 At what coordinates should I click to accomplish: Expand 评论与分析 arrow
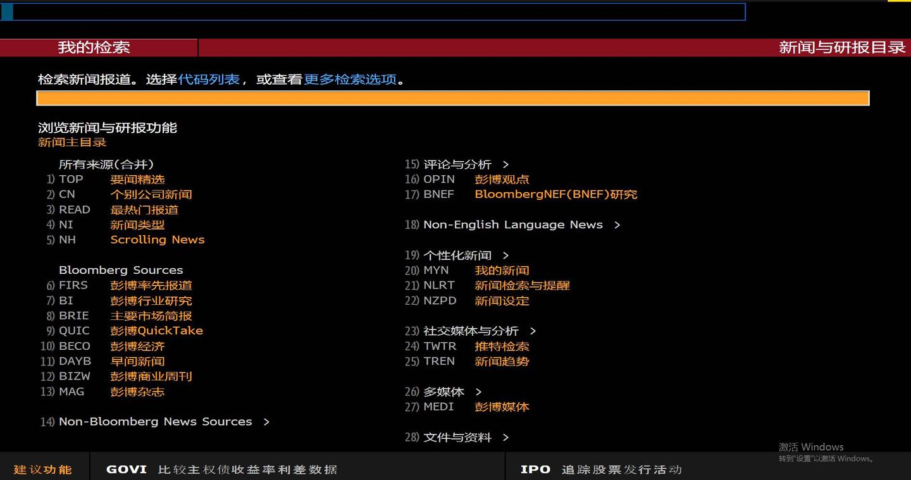(x=505, y=164)
